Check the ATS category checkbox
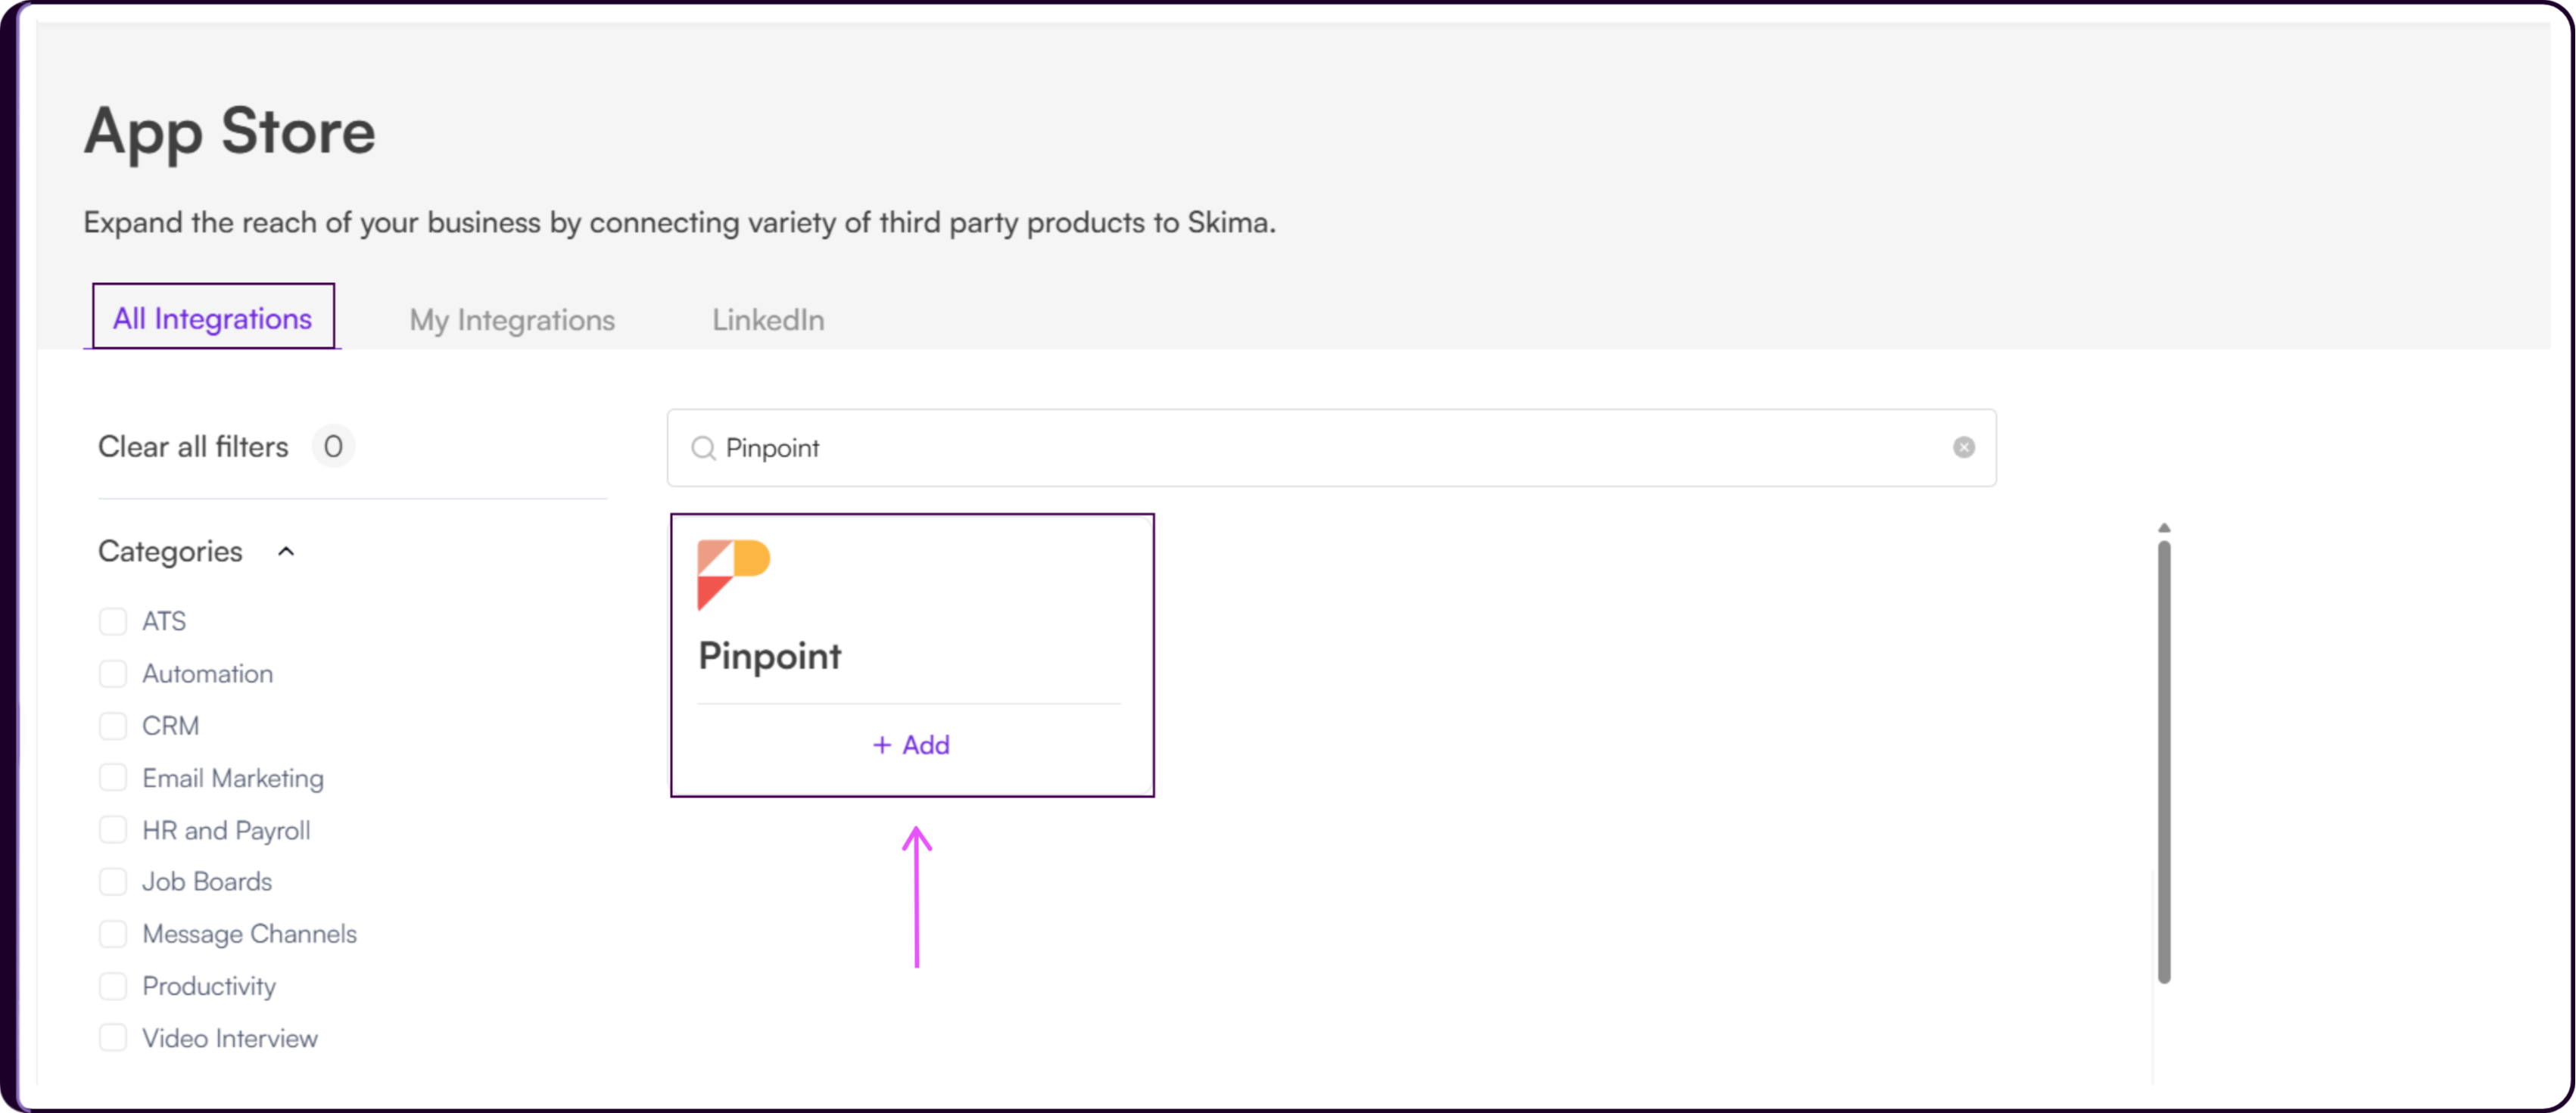This screenshot has width=2576, height=1113. coord(113,621)
